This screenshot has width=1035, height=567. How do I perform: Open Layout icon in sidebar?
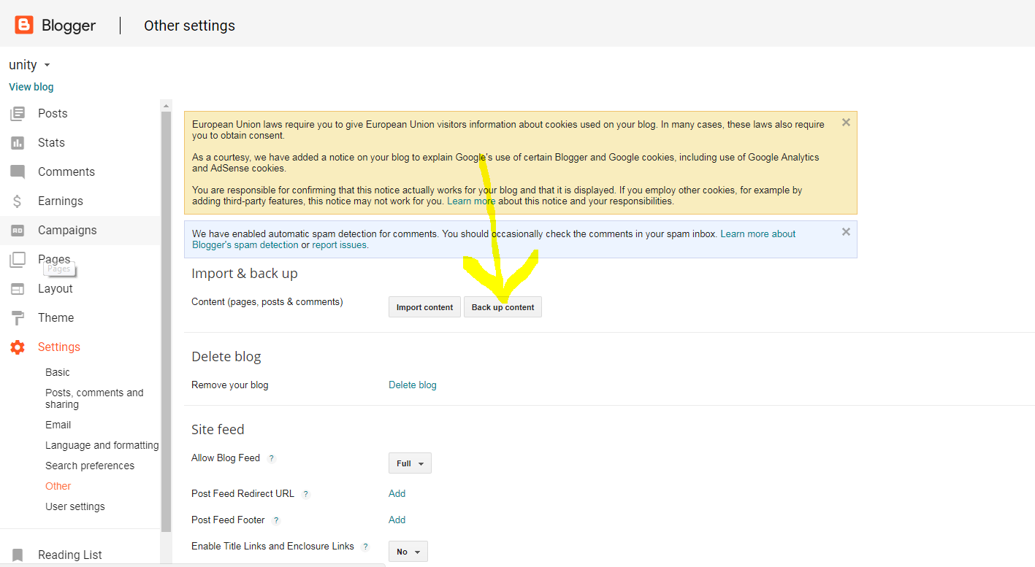(18, 289)
